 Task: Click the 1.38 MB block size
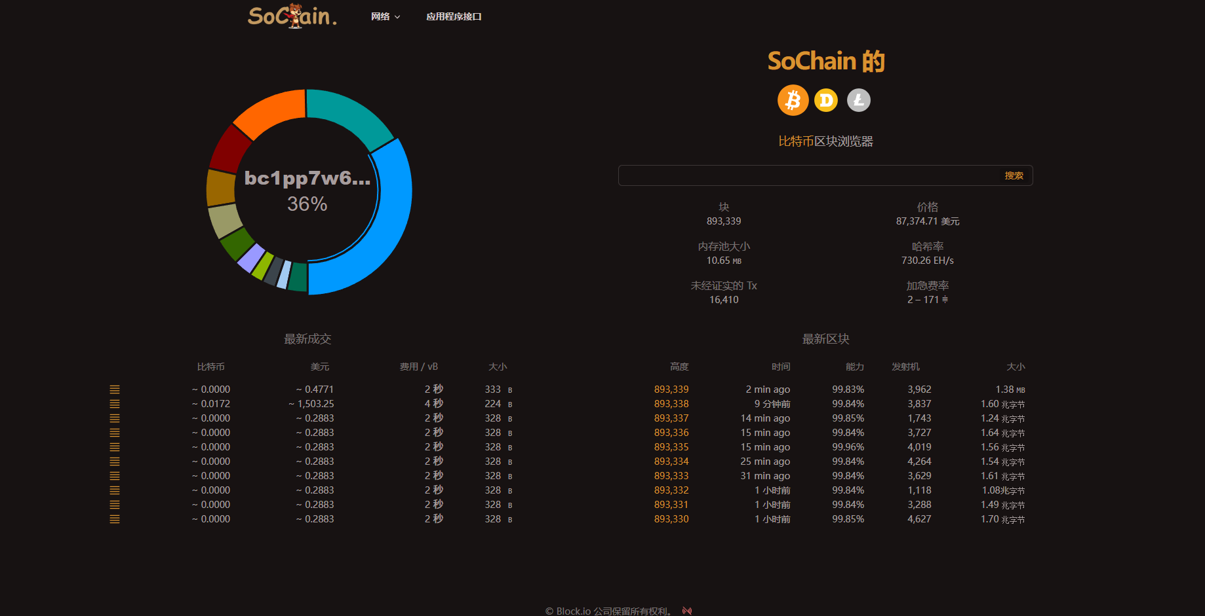pos(1010,390)
